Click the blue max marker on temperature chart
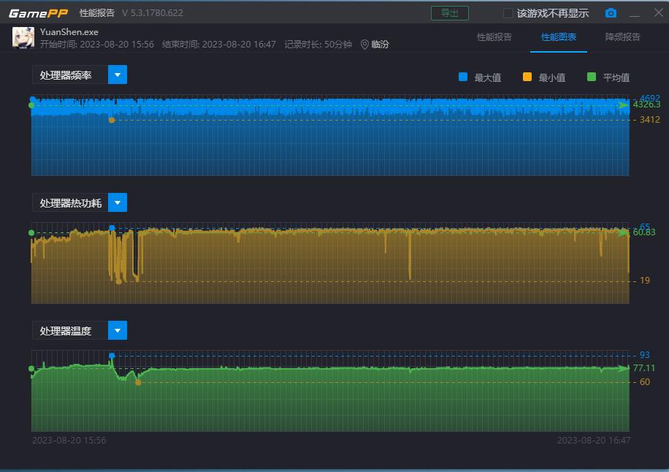This screenshot has height=472, width=669. 112,356
